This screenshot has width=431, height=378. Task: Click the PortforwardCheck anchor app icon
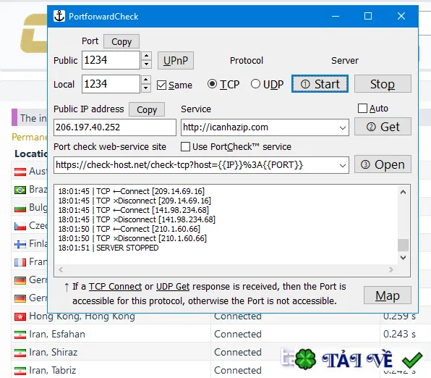click(59, 16)
